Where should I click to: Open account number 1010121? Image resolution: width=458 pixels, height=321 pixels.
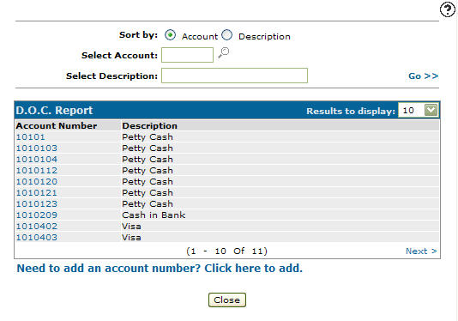[x=37, y=192]
